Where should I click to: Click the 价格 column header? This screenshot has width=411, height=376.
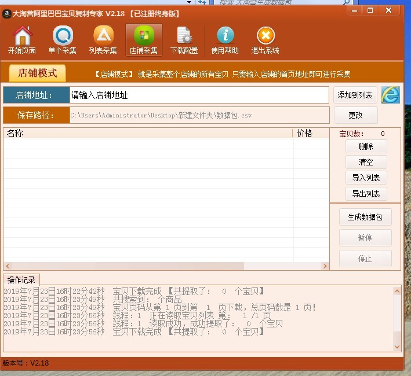311,133
